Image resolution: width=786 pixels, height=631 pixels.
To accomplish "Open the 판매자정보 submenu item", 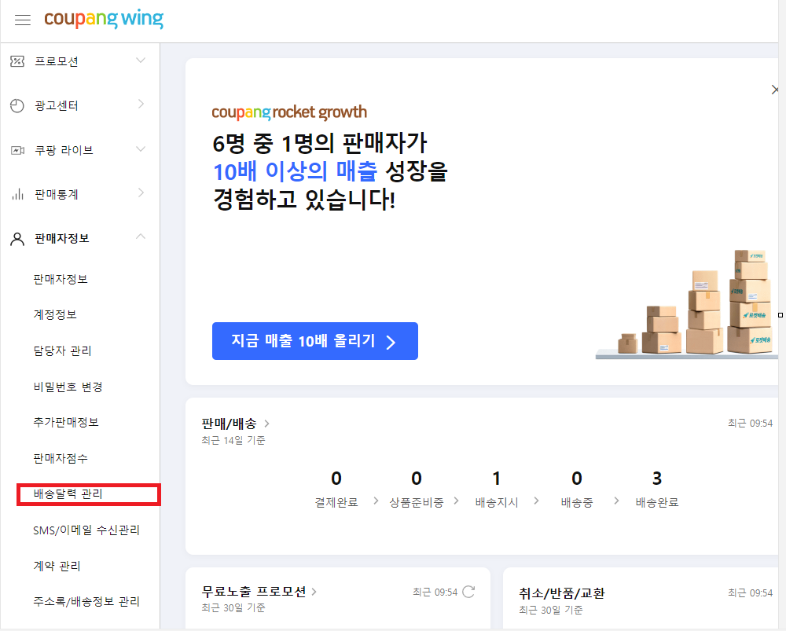I will pyautogui.click(x=61, y=279).
